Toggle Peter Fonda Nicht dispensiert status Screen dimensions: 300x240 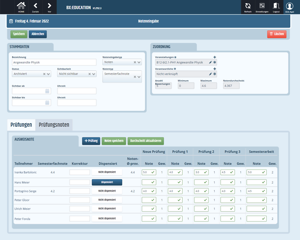click(x=107, y=218)
